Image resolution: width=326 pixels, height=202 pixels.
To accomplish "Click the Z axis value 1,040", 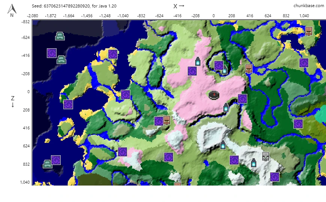I will point(25,182).
